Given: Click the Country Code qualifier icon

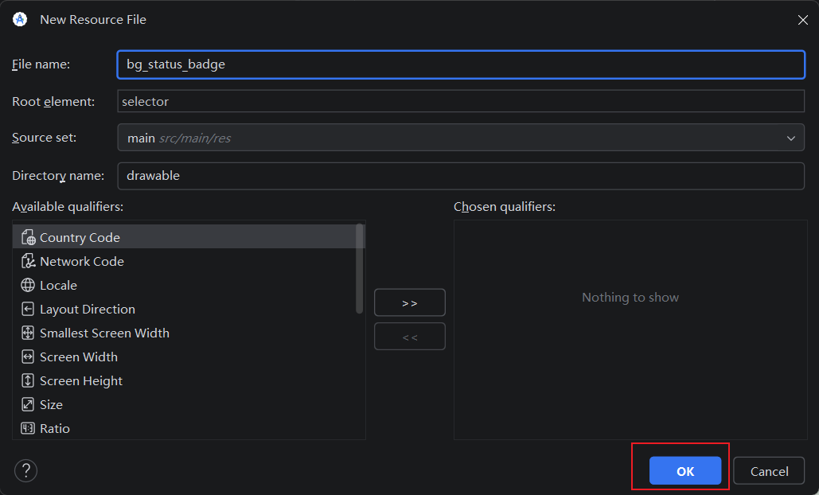Looking at the screenshot, I should (x=28, y=238).
